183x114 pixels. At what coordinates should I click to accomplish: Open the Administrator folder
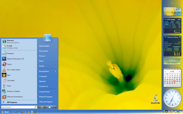44,46
